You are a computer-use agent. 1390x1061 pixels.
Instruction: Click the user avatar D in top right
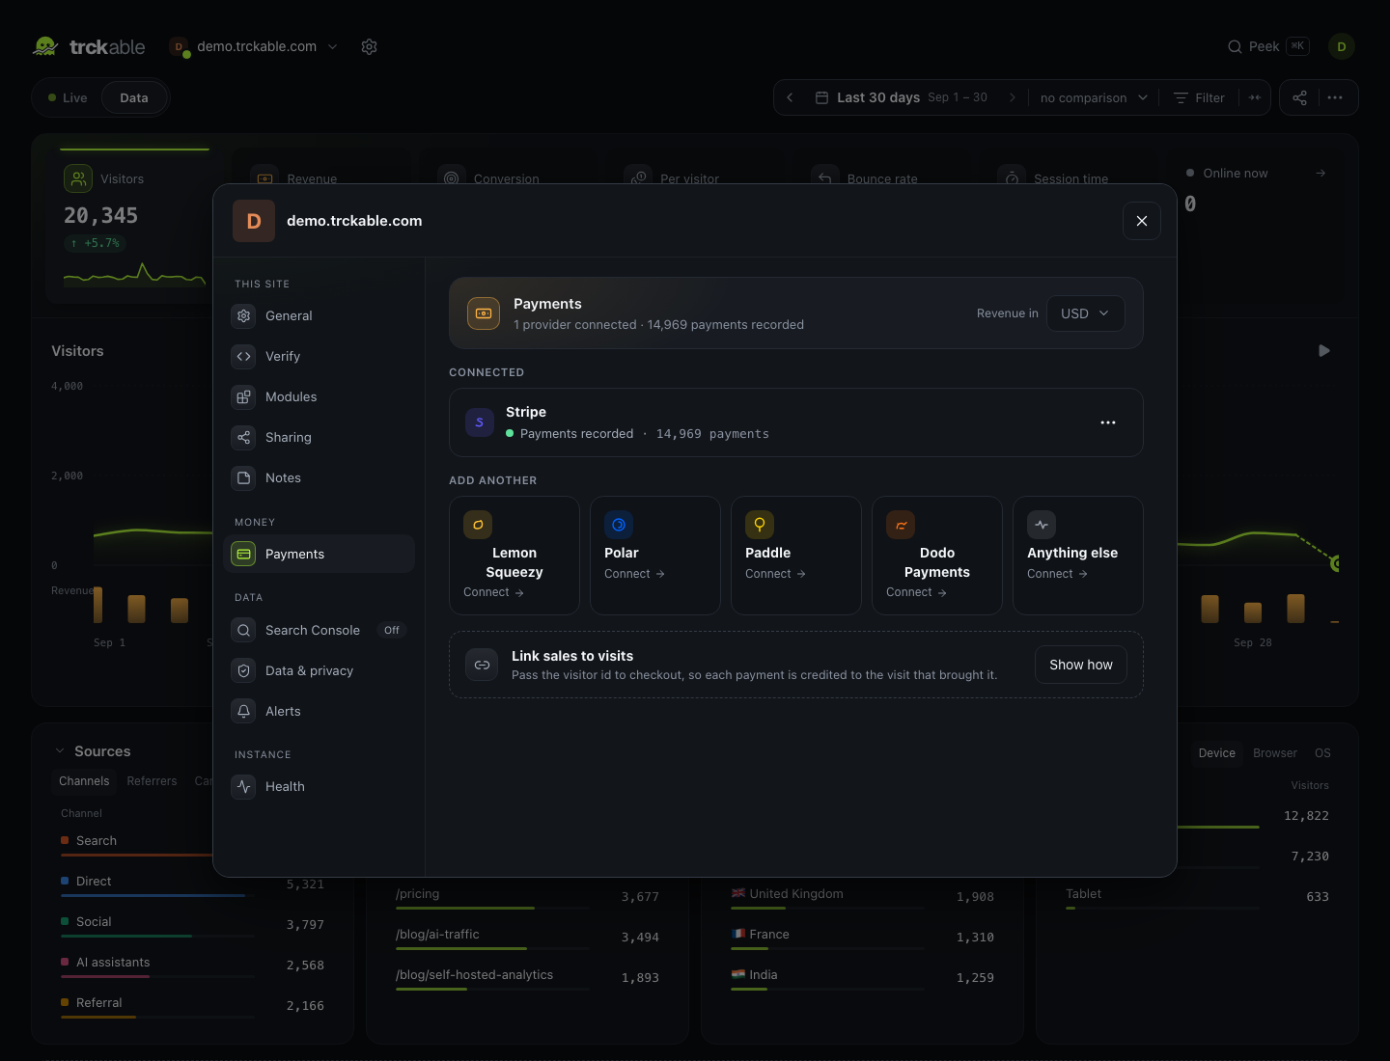click(1342, 46)
